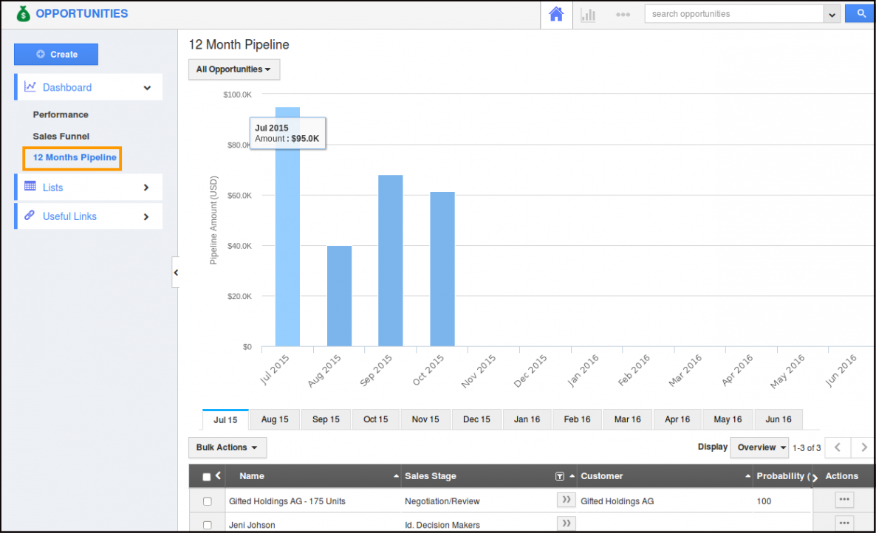Screen dimensions: 876x533
Task: Toggle the select-all checkbox in table header
Action: point(207,477)
